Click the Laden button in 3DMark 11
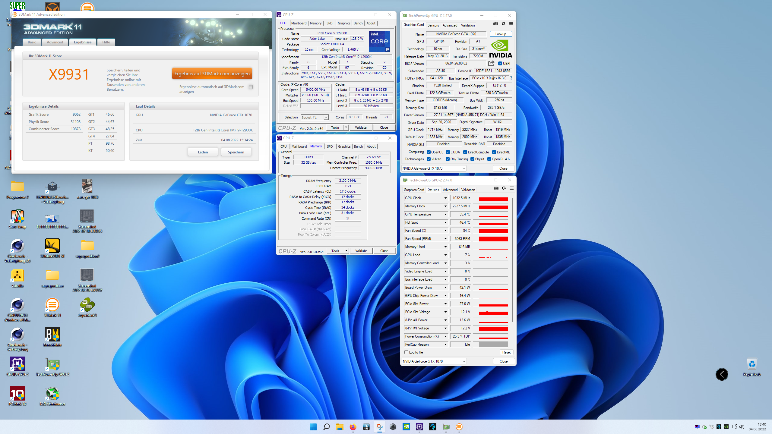Screen dimensions: 772x434 point(203,152)
